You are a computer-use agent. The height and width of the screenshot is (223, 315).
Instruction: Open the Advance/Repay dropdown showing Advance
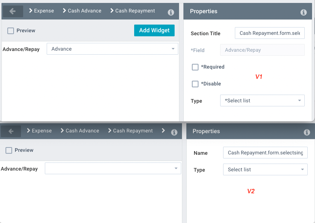(x=112, y=49)
